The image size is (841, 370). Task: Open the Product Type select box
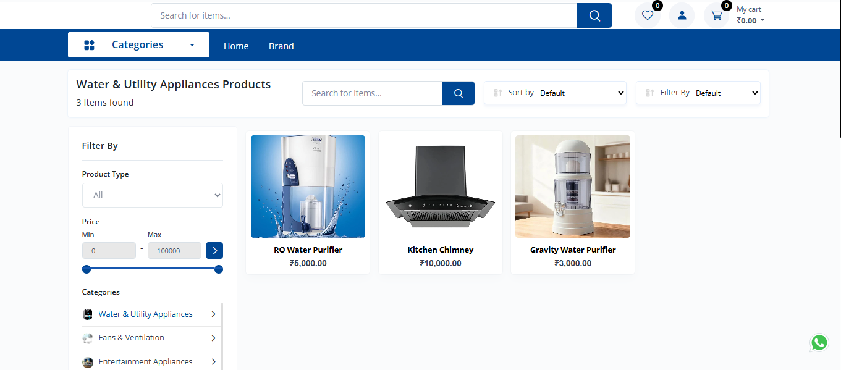pos(153,195)
